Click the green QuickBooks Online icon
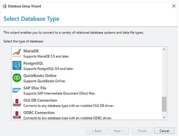The height and width of the screenshot is (136, 179). pos(17,78)
